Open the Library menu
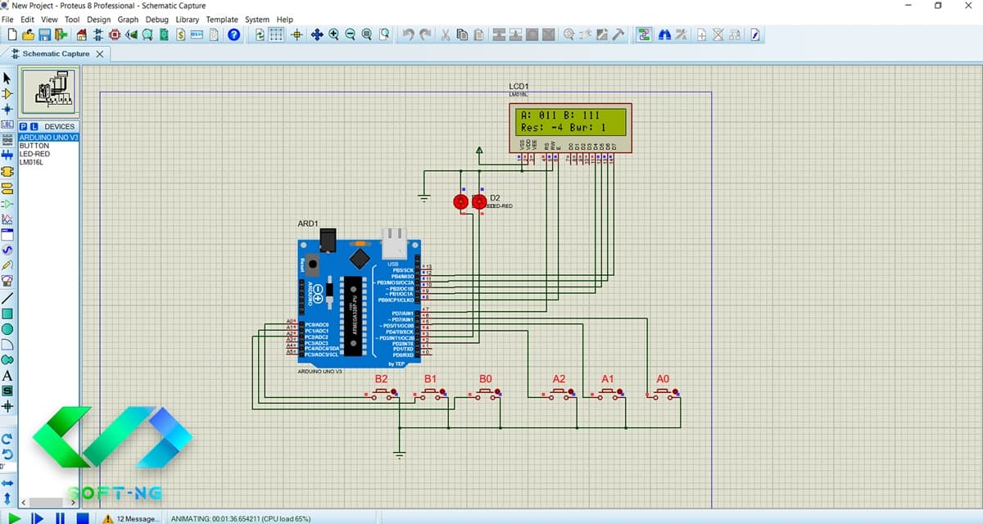983x524 pixels. coord(188,19)
